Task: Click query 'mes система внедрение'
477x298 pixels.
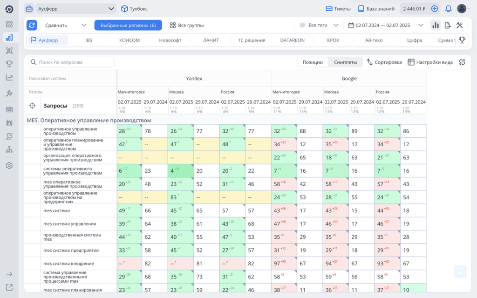Action: click(x=68, y=264)
